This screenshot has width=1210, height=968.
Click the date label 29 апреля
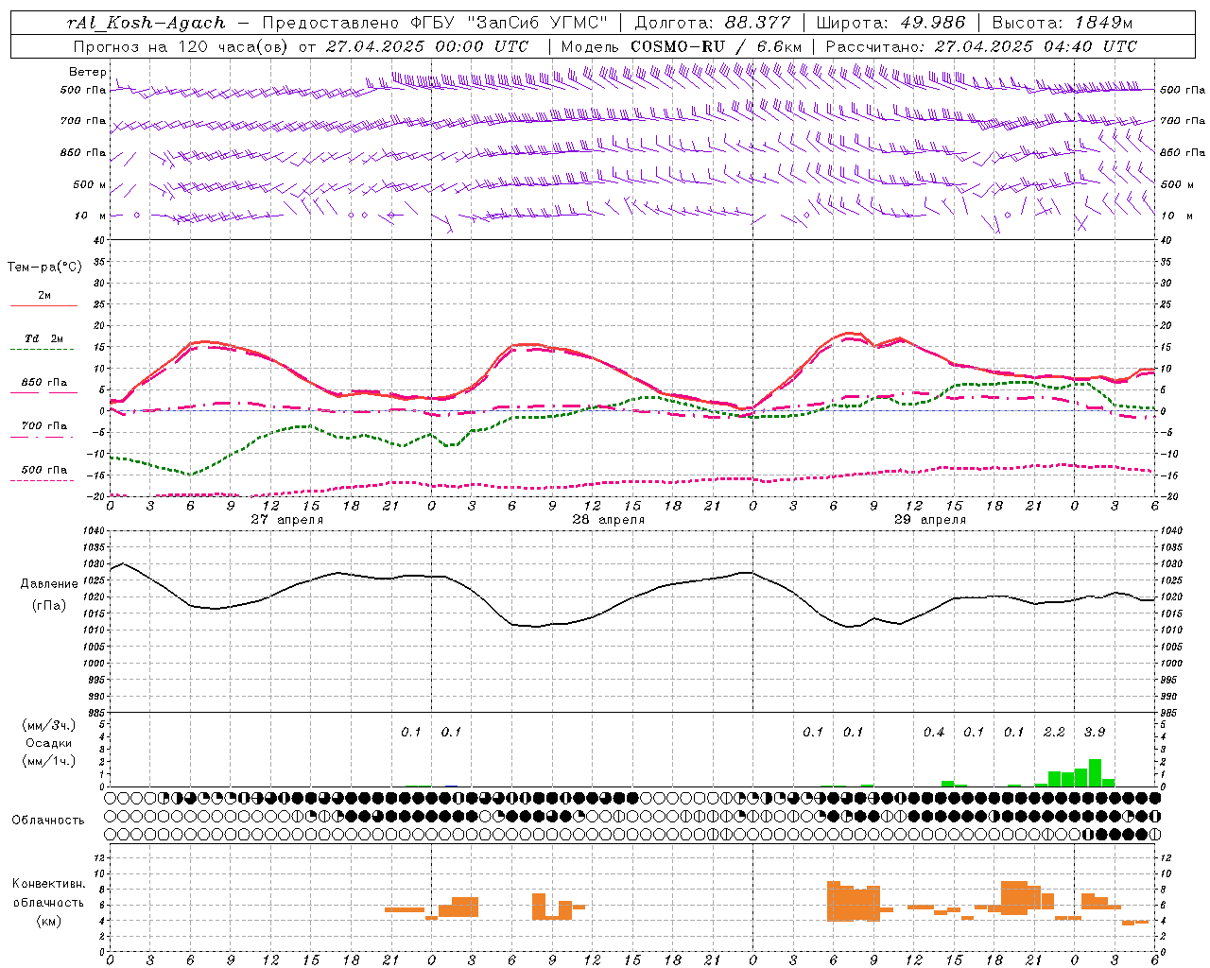coord(929,520)
